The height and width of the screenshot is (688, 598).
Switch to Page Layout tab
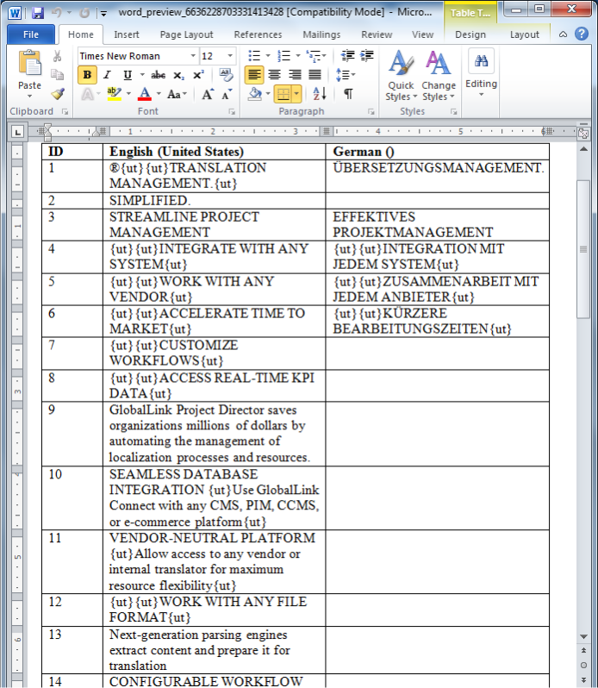tap(186, 34)
